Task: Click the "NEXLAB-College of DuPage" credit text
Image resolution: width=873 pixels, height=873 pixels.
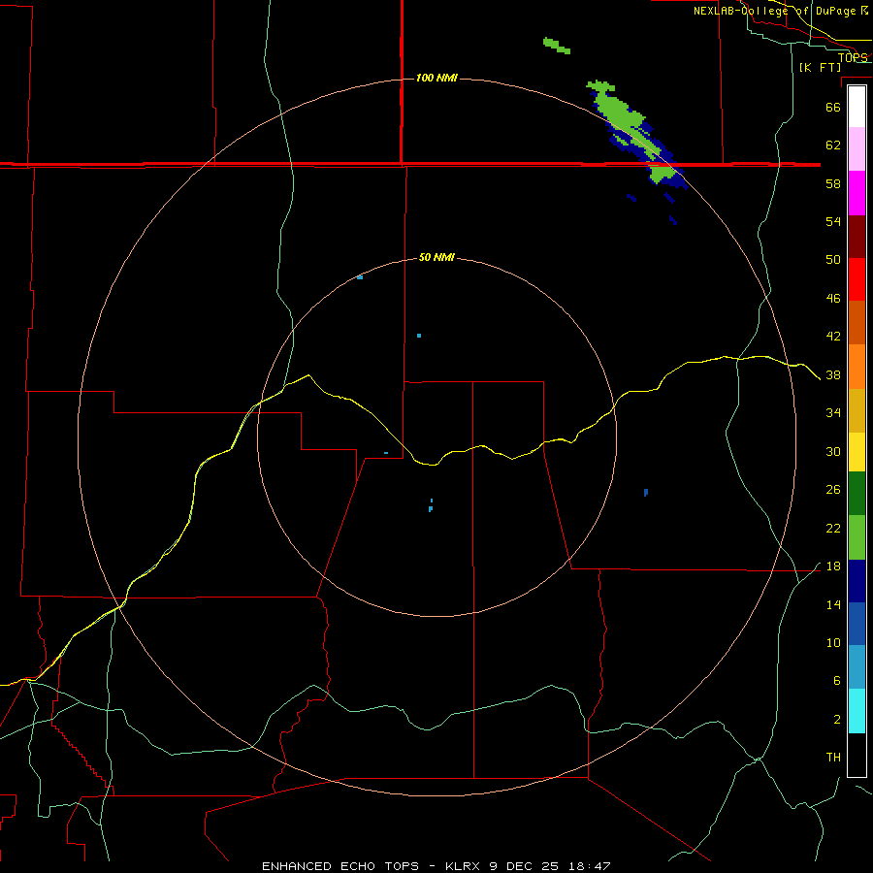Action: pyautogui.click(x=775, y=11)
